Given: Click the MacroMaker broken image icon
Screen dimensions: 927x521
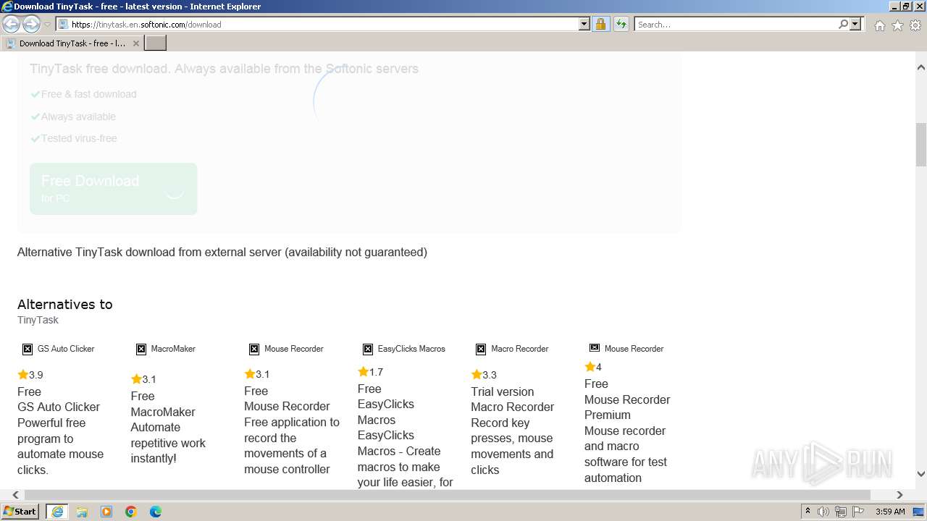Looking at the screenshot, I should click(x=141, y=349).
